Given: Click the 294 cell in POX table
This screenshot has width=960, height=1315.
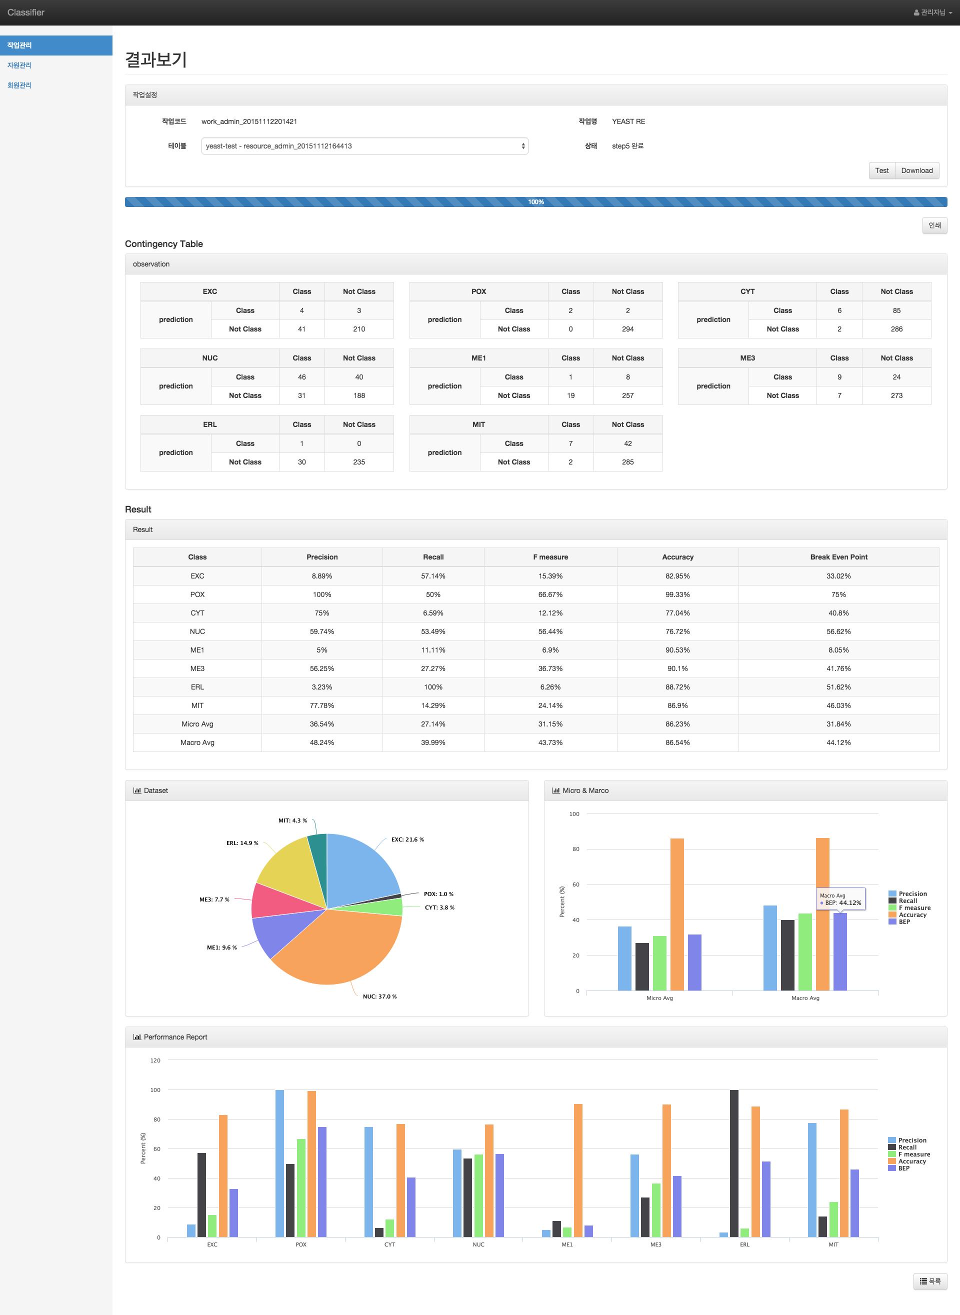Looking at the screenshot, I should point(627,329).
